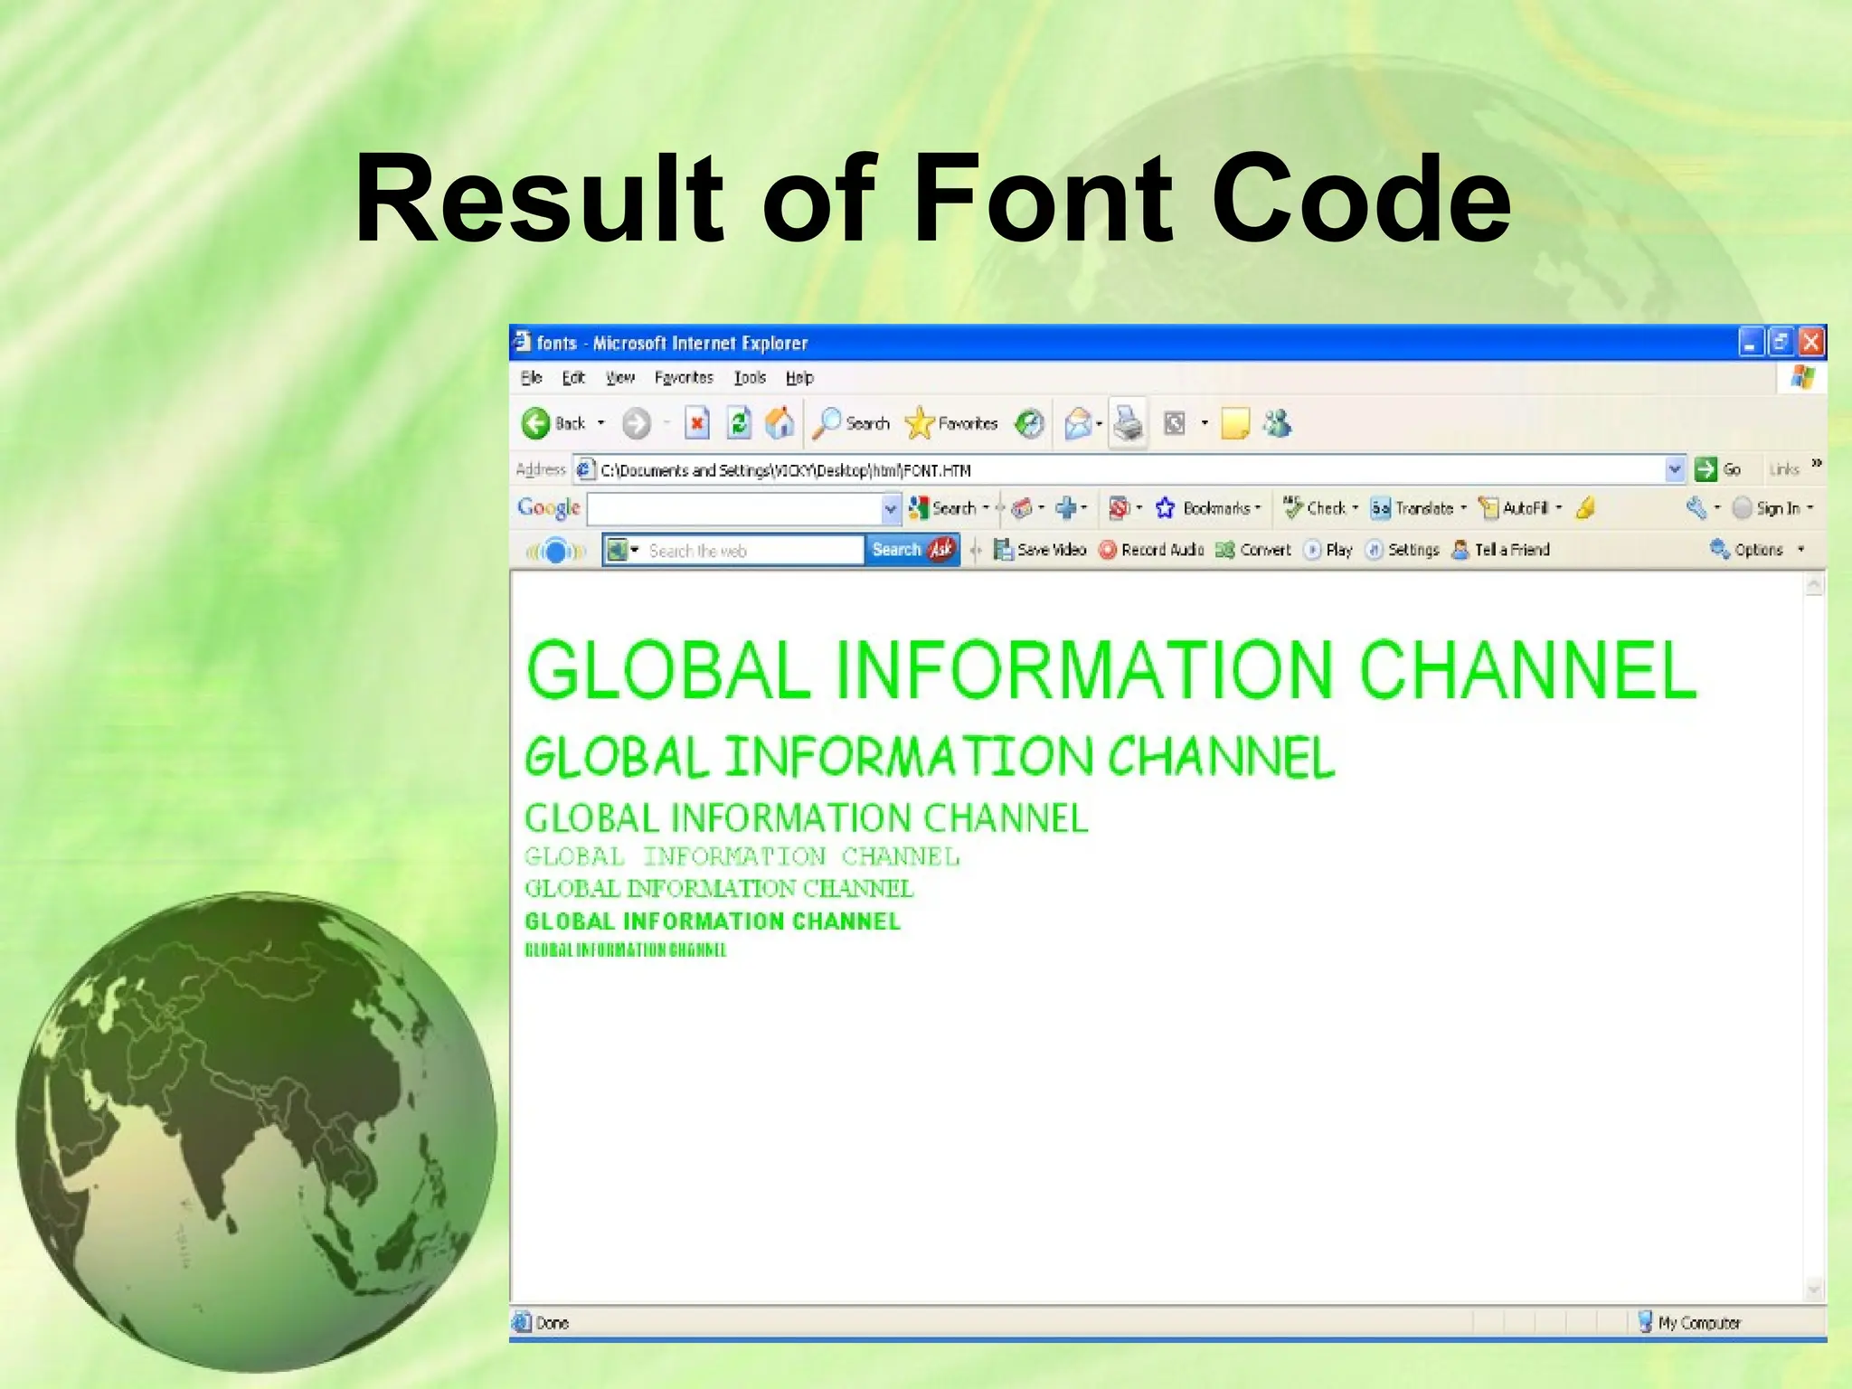Expand the address bar dropdown arrow
The height and width of the screenshot is (1389, 1852).
[1674, 469]
